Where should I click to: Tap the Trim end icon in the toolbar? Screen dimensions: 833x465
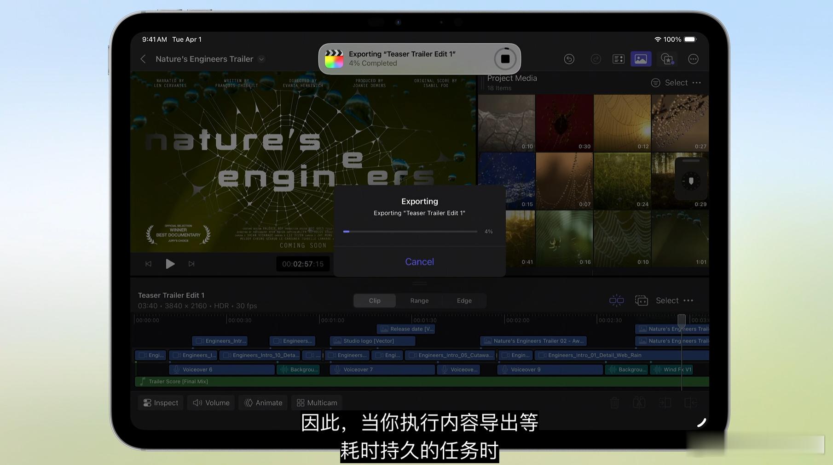[690, 403]
